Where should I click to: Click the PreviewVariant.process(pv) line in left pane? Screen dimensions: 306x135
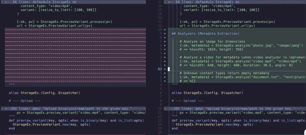point(65,22)
